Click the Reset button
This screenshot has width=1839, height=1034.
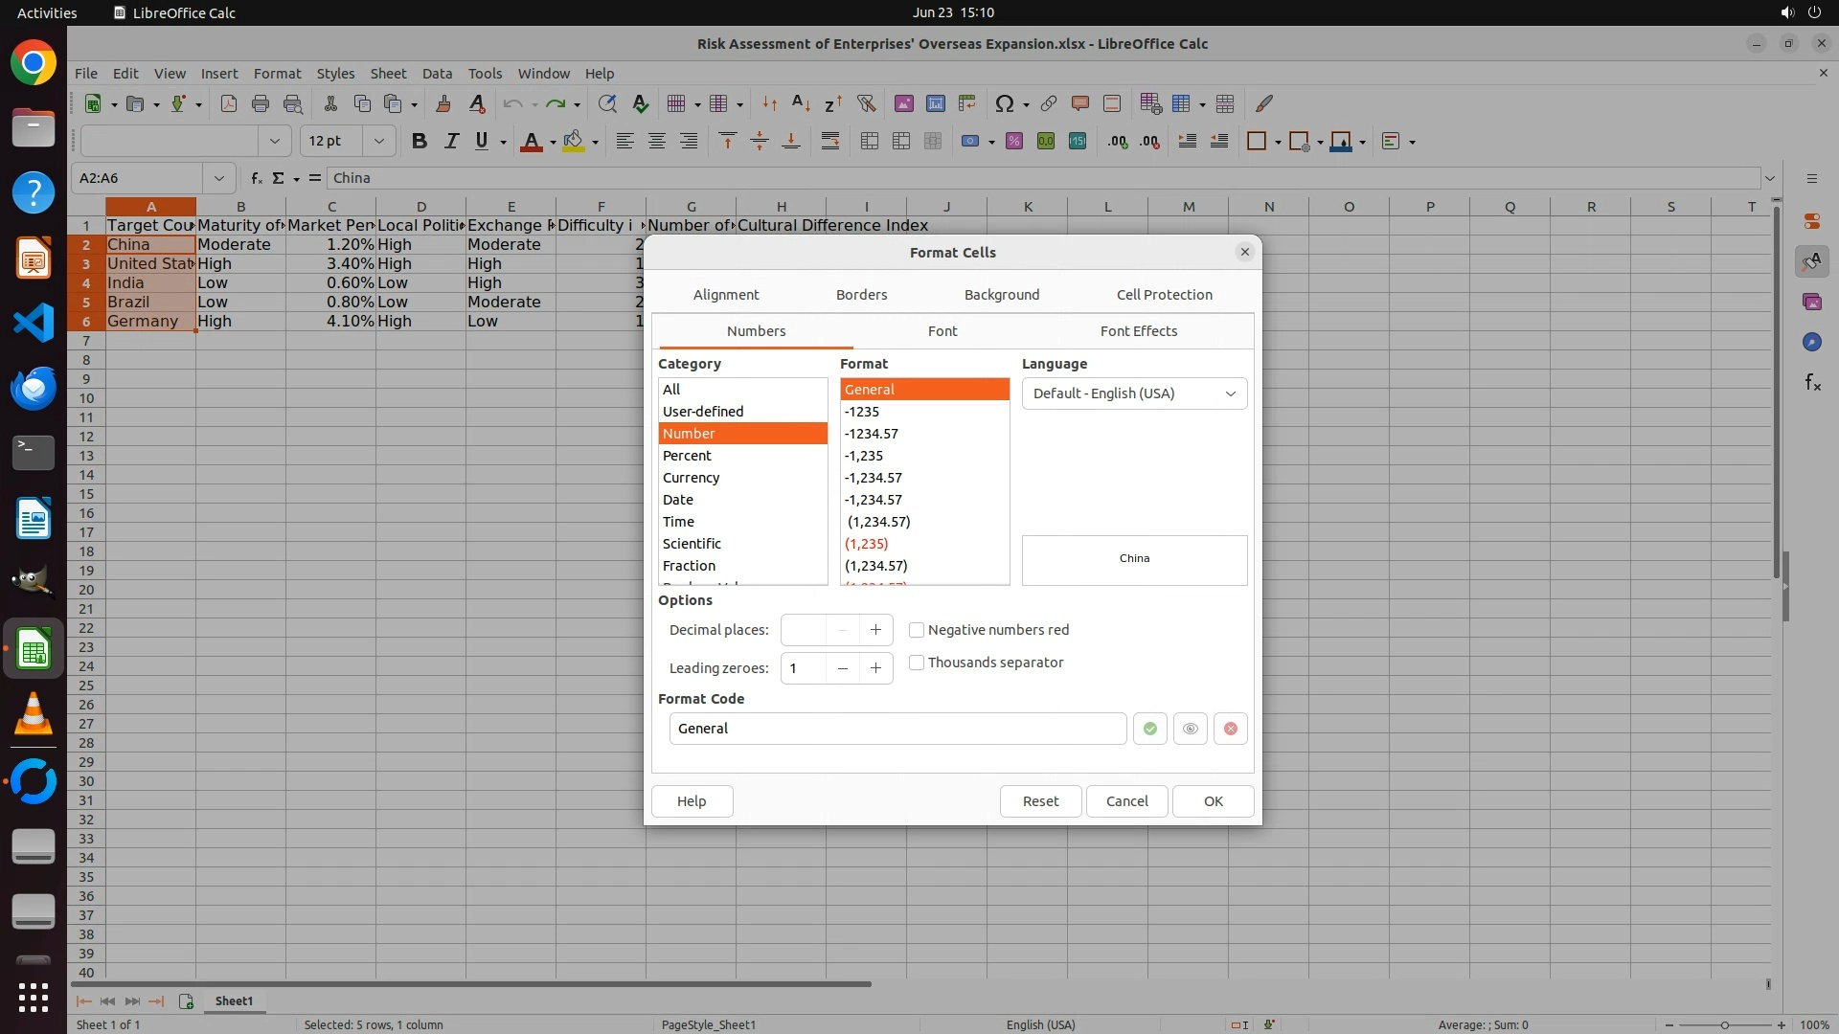[x=1040, y=801]
